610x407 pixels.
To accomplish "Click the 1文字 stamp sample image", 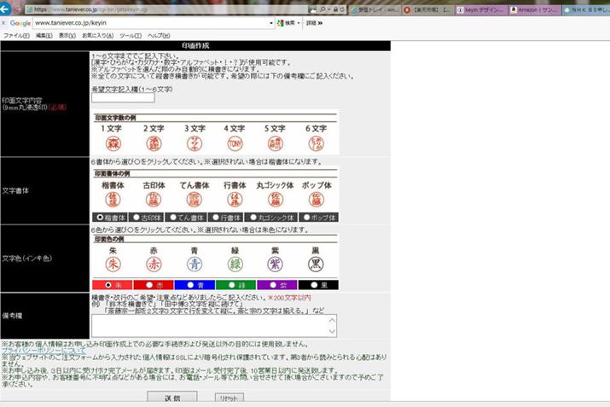I will [x=112, y=143].
